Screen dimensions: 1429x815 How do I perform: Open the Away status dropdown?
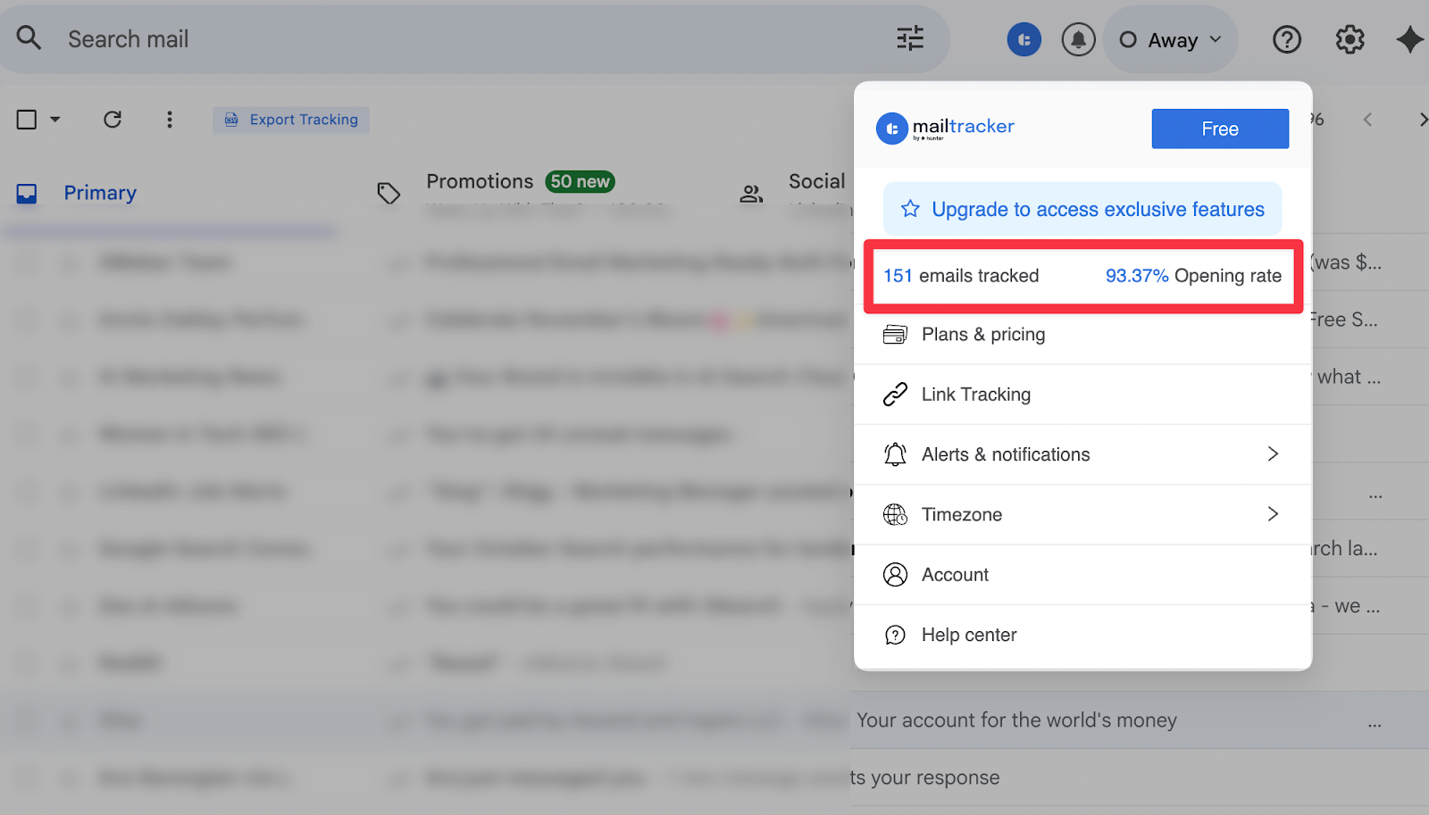[1170, 39]
